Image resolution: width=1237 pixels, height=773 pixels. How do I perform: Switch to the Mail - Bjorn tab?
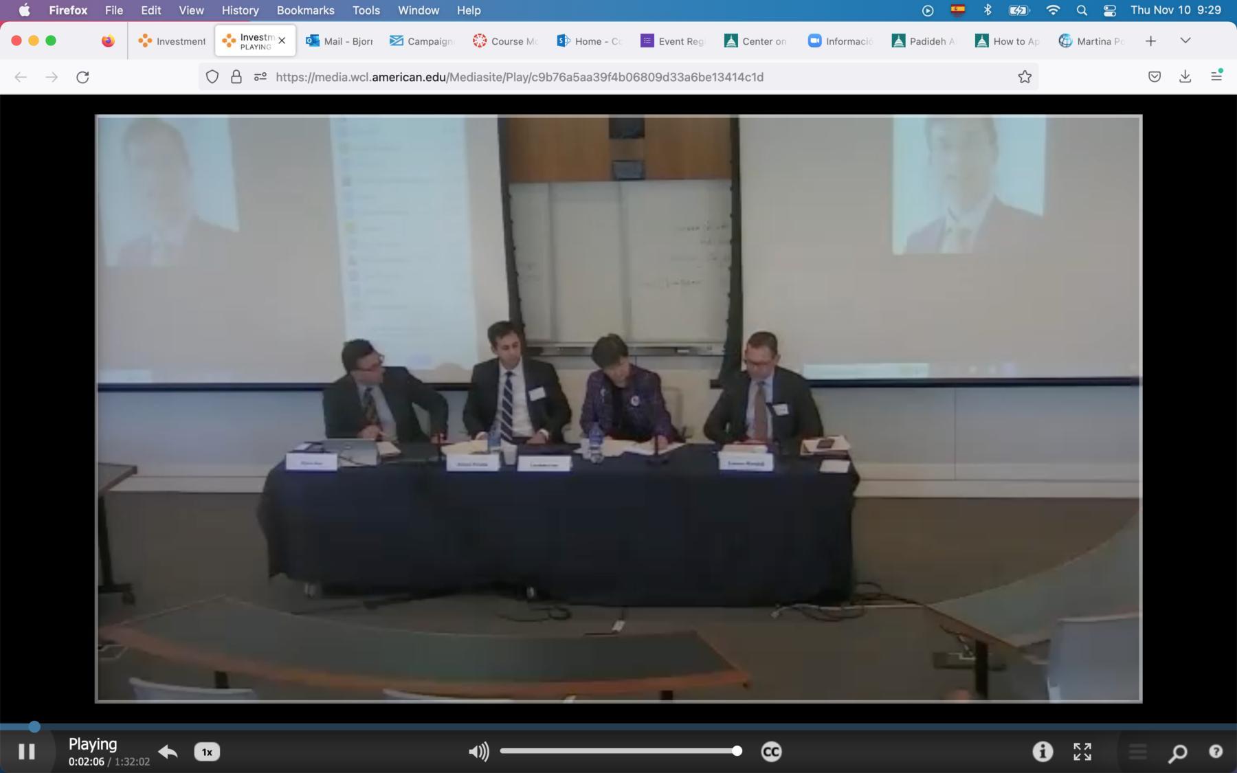coord(339,41)
